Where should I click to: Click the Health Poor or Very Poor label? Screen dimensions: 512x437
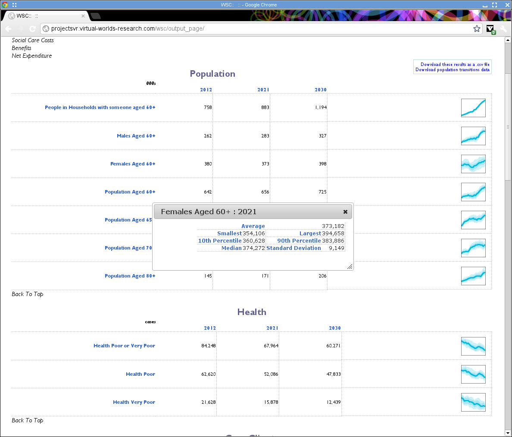[x=124, y=346]
